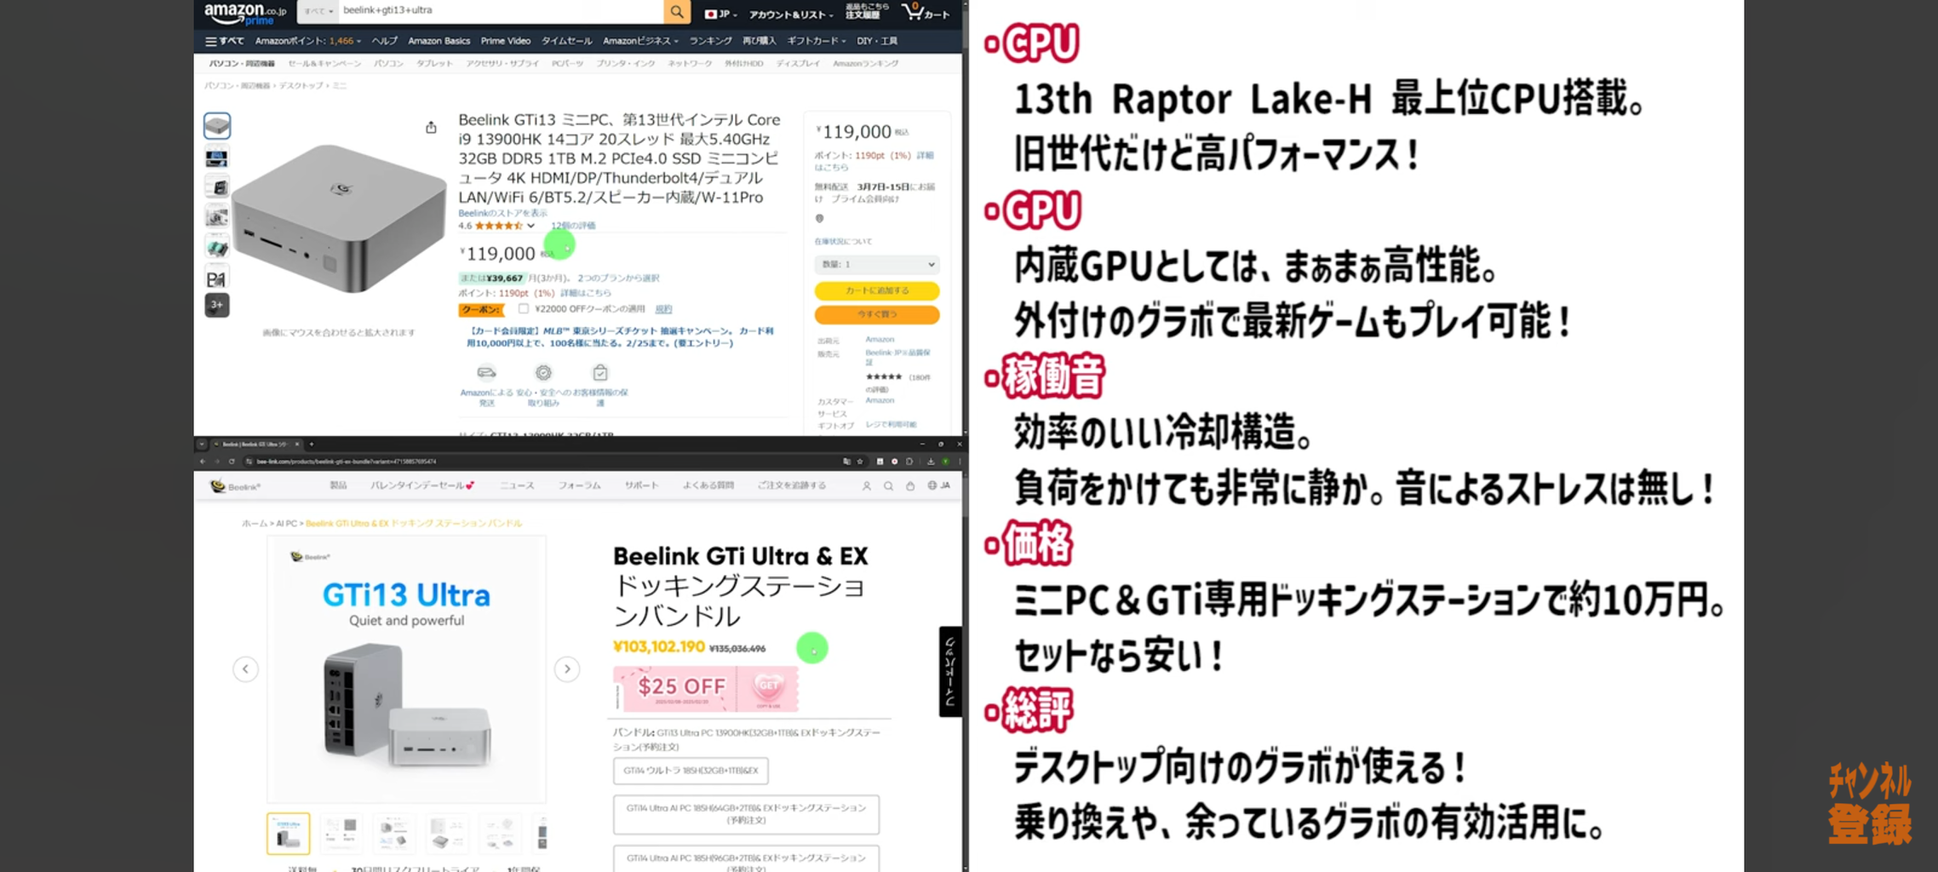Open the Amazon cart icon

925,12
